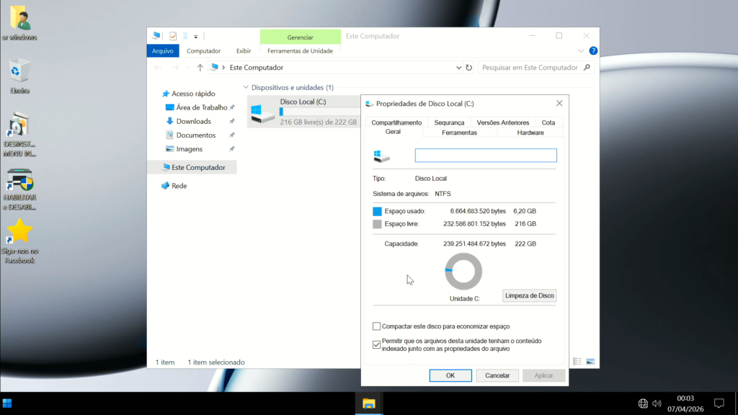Open the Recycle Bin desktop icon
This screenshot has height=415, width=738.
pos(19,72)
